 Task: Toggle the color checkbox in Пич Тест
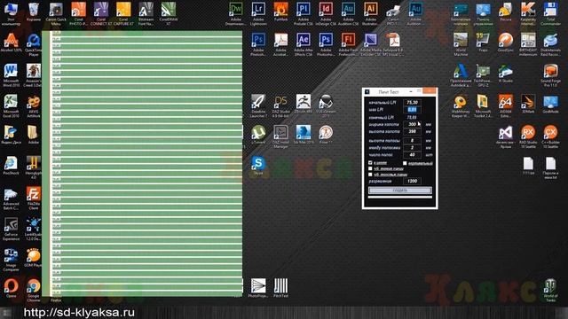click(x=370, y=163)
